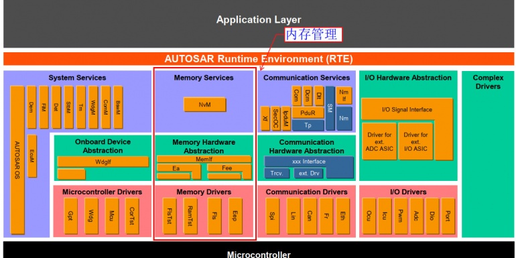The width and height of the screenshot is (516, 258).
Task: Click the Chinese 内存管理 annotation label
Action: pyautogui.click(x=313, y=35)
